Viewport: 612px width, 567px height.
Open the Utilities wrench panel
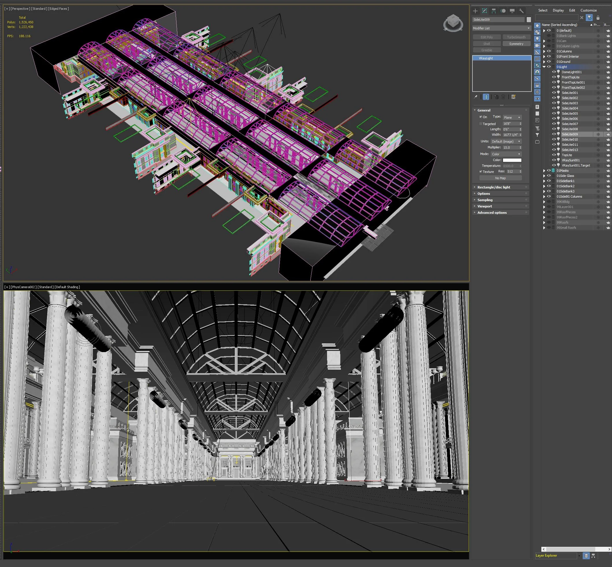point(521,11)
